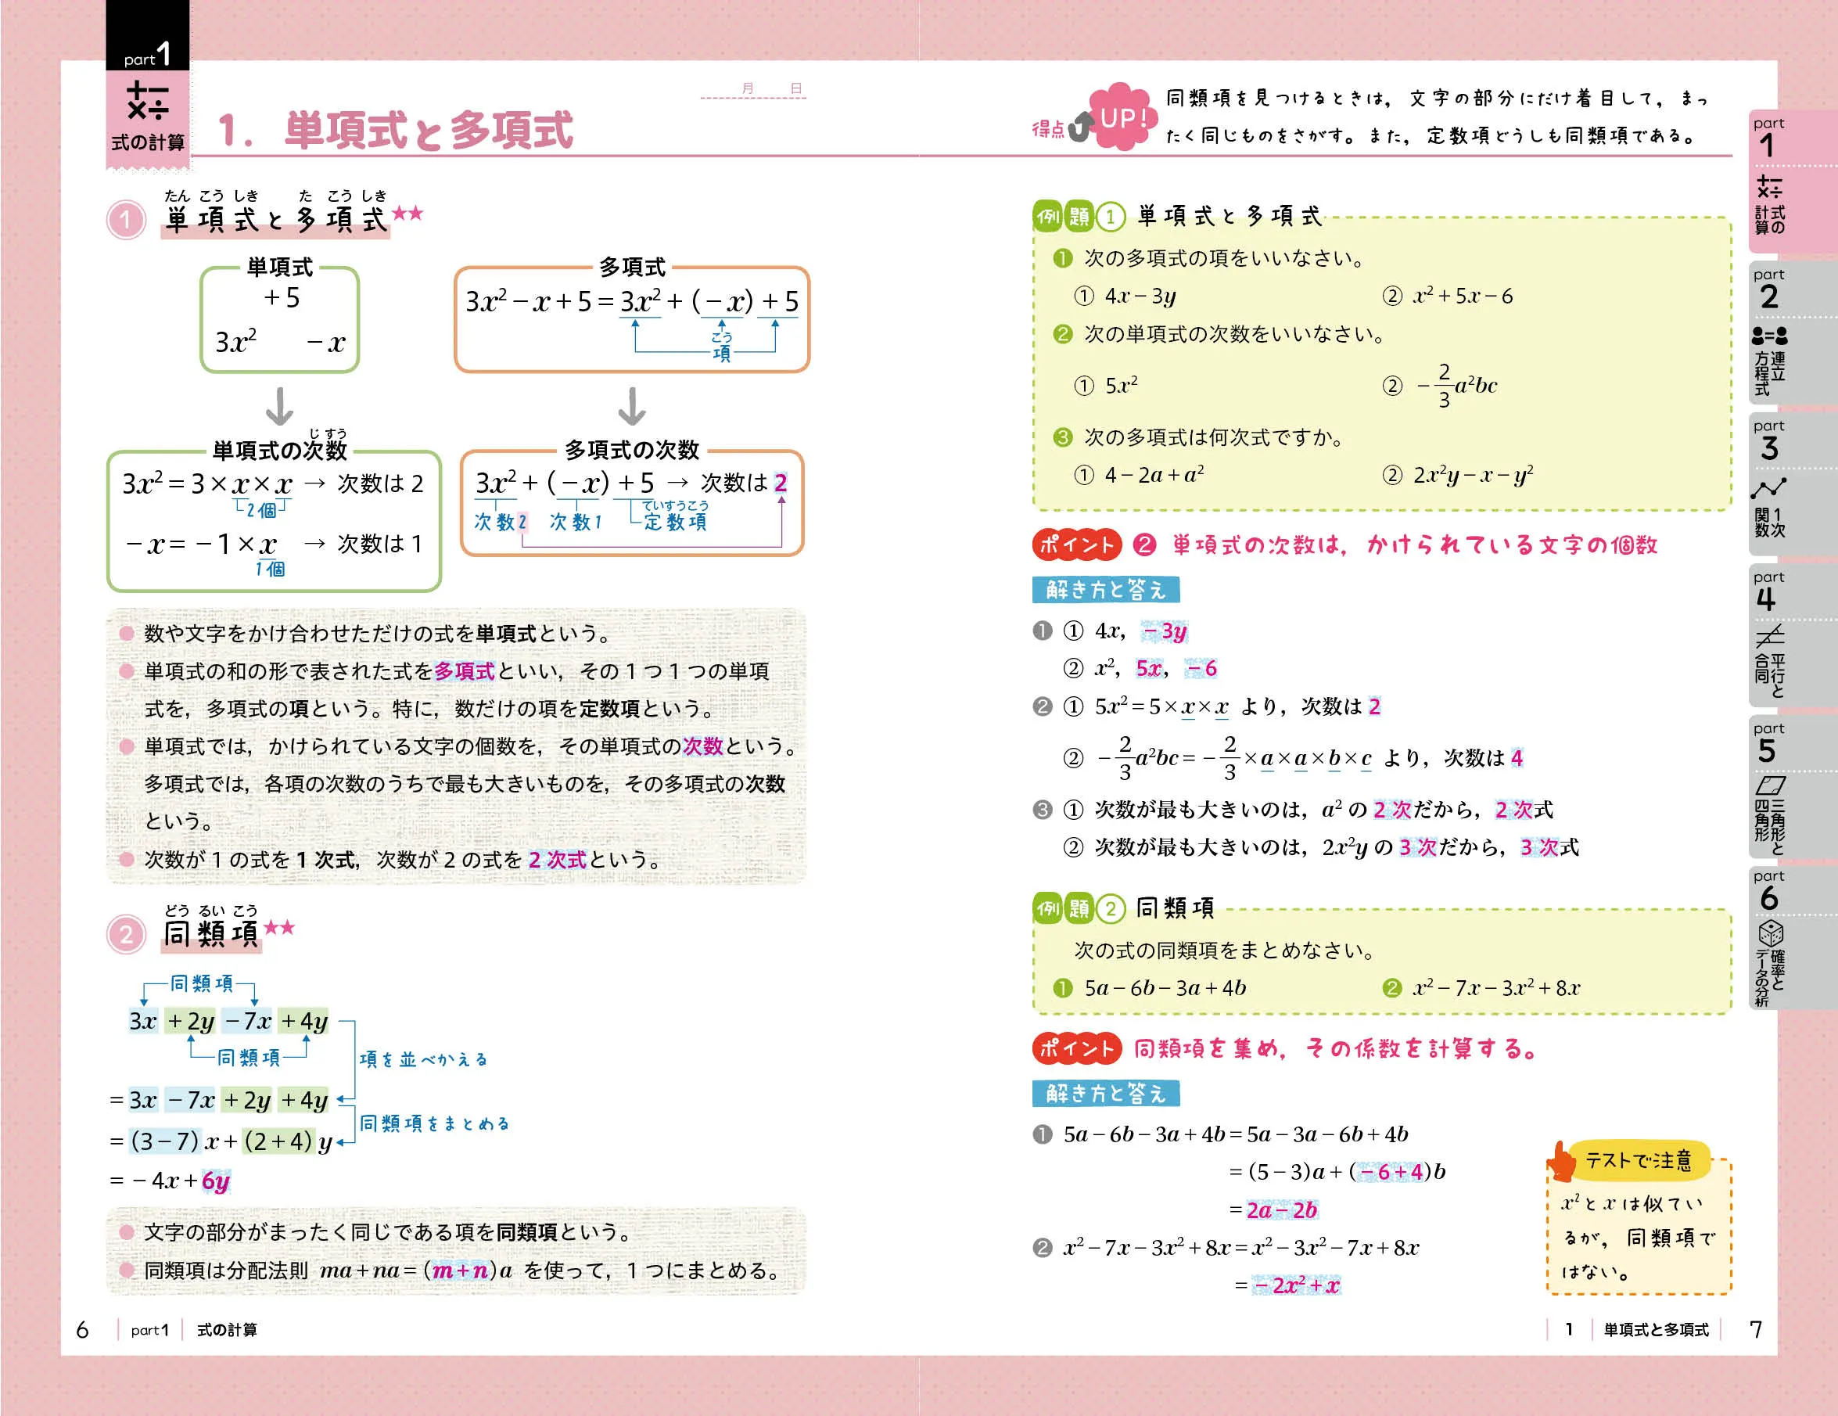Click problem 2x²y - x - y²

pyautogui.click(x=1474, y=475)
